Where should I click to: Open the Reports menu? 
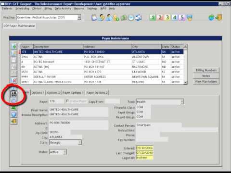79,9
